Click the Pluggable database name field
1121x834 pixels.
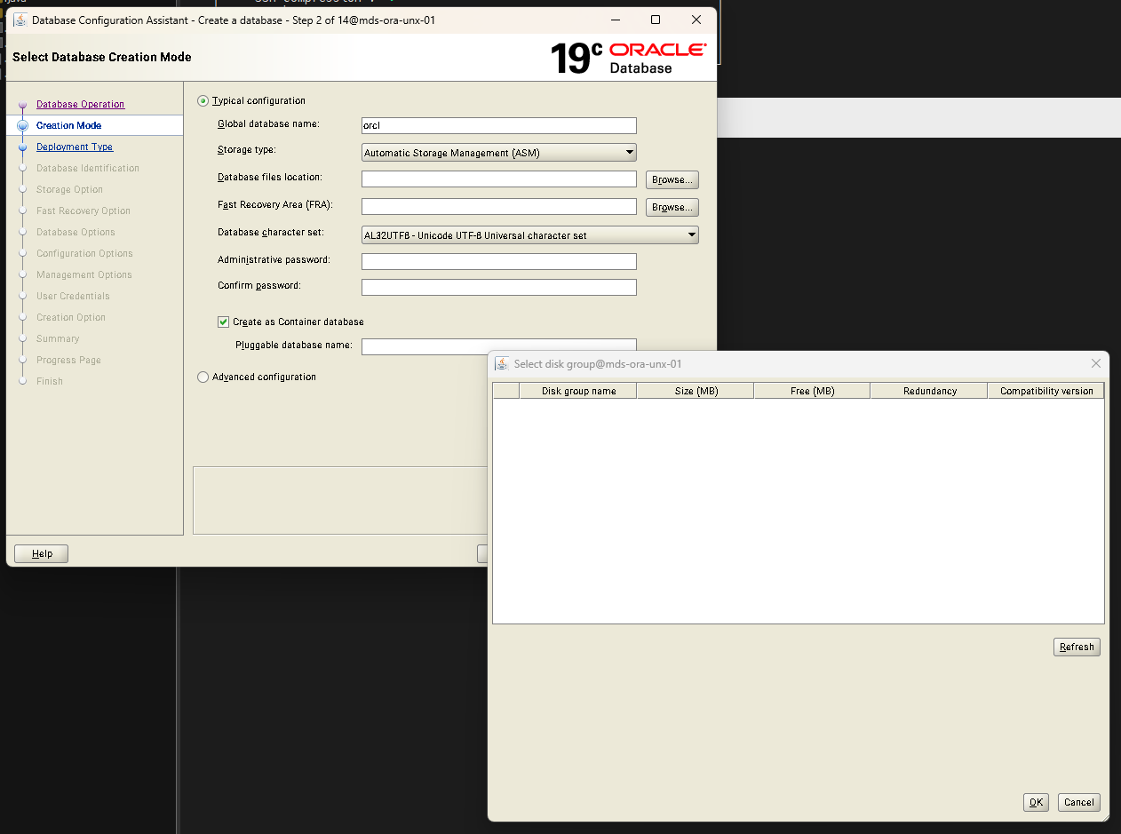(x=499, y=346)
